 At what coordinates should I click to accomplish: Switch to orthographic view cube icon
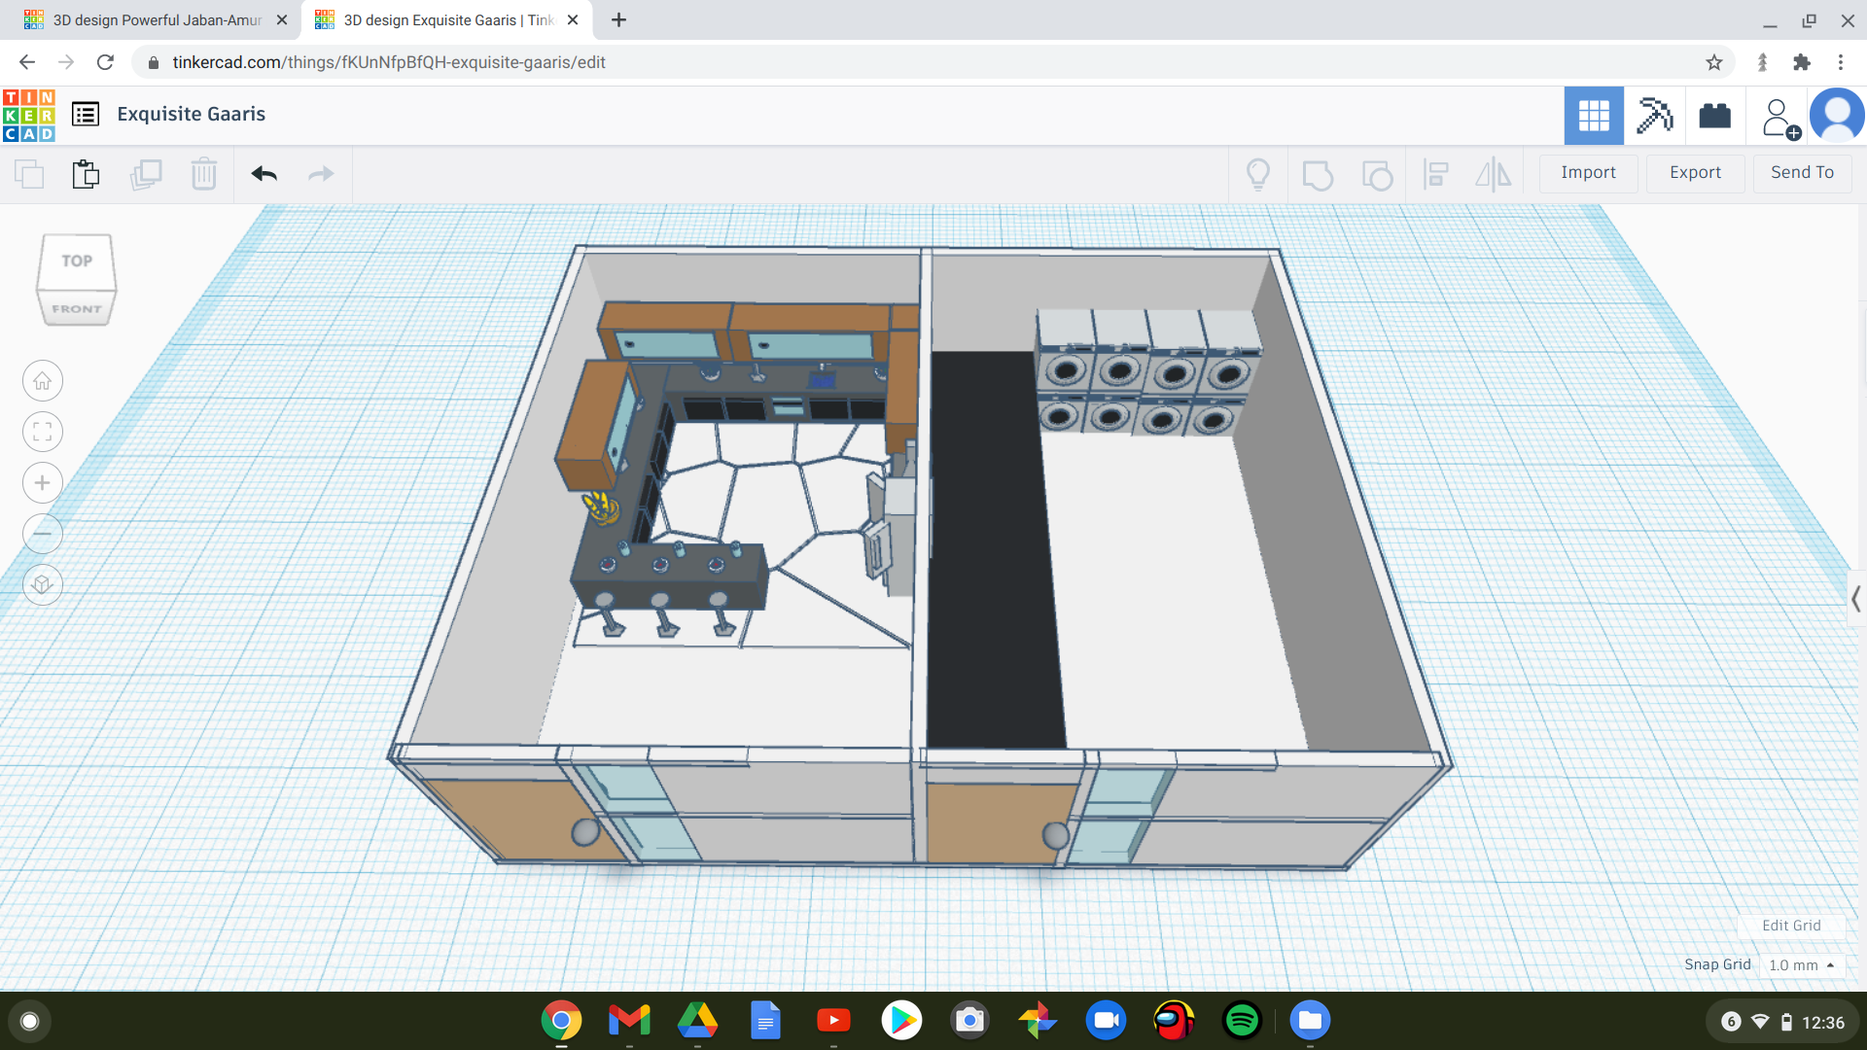point(43,584)
